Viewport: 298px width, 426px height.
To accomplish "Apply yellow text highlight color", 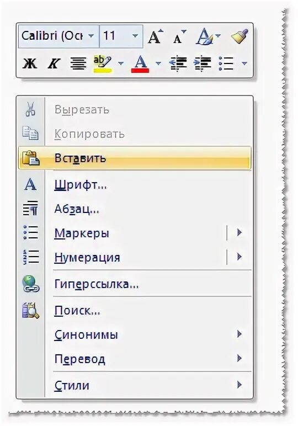I will pyautogui.click(x=103, y=64).
